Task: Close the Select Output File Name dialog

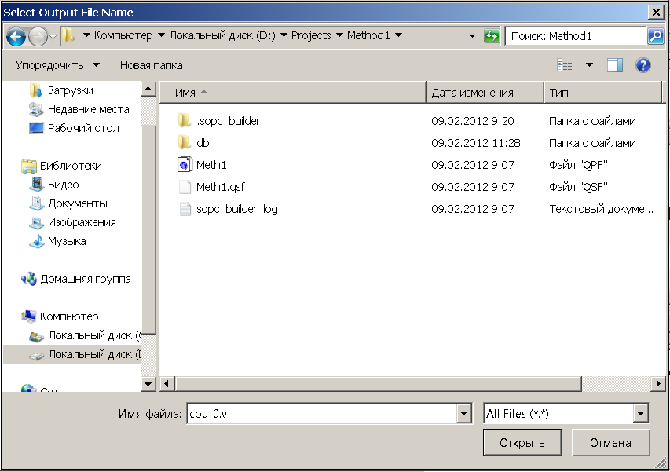Action: point(656,13)
